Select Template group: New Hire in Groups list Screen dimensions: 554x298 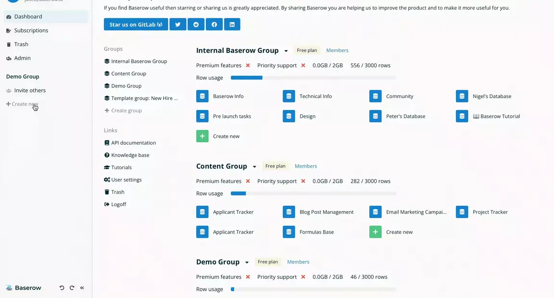pyautogui.click(x=144, y=98)
